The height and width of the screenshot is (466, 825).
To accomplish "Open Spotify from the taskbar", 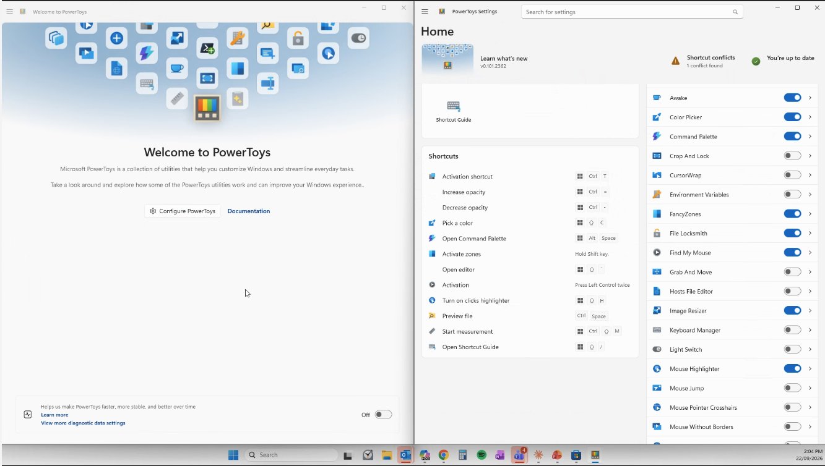I will [482, 455].
